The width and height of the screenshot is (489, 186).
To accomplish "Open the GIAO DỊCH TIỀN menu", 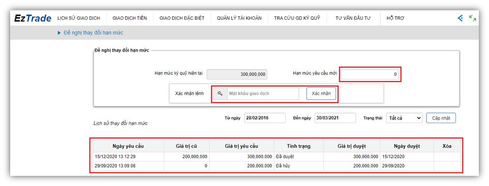I will coord(130,18).
